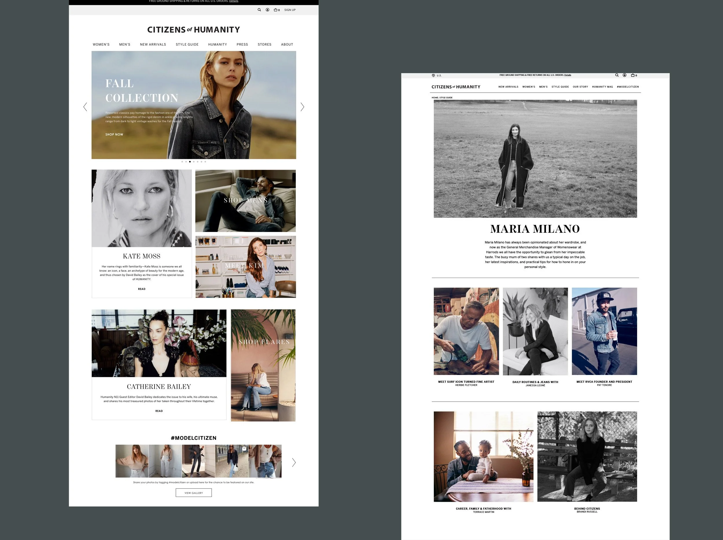Click SHOP NOW on Fall Collection banner
Screen dimensions: 723x540
pos(114,135)
